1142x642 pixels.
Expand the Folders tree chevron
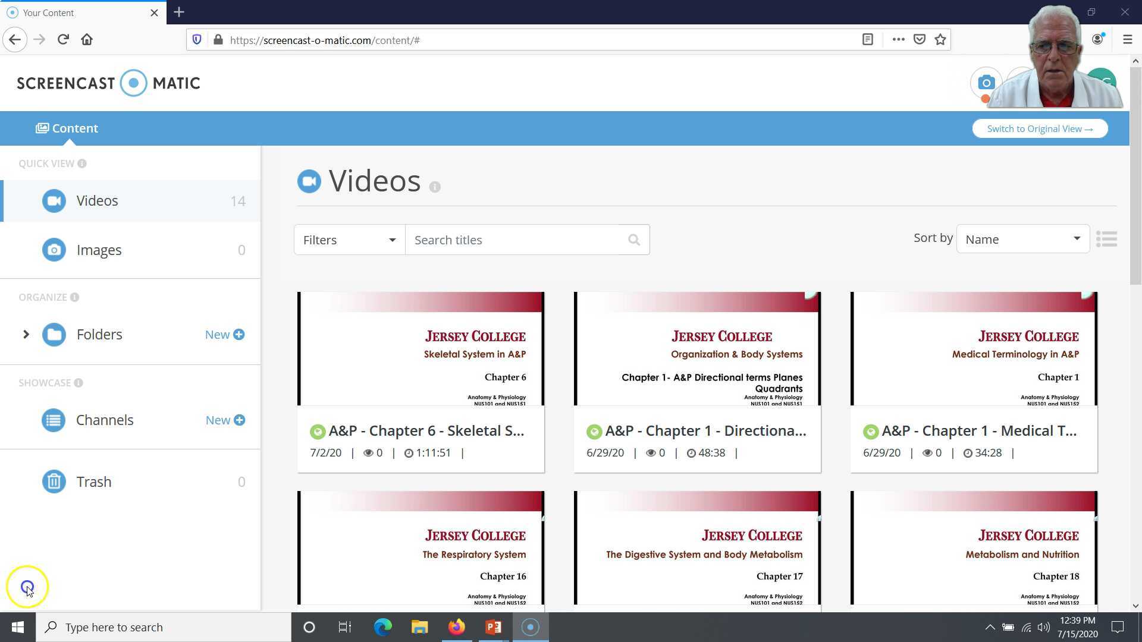point(26,335)
